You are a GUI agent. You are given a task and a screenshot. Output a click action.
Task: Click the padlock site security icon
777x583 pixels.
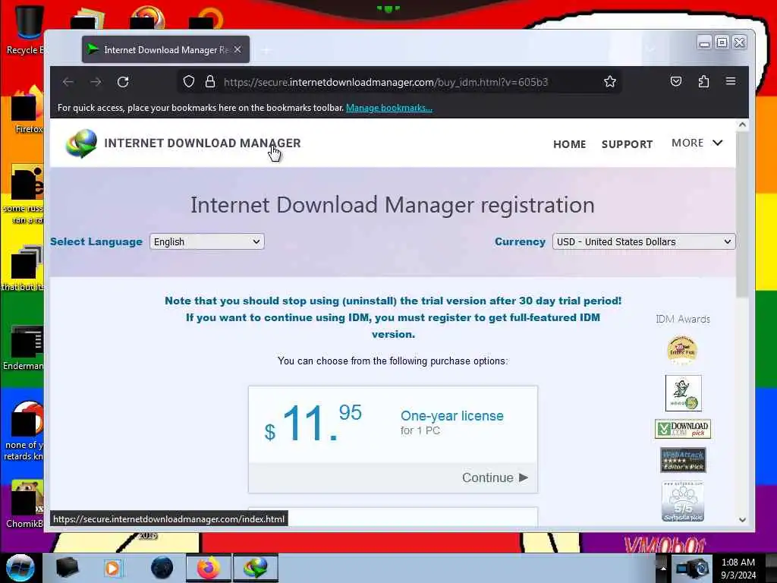[210, 82]
